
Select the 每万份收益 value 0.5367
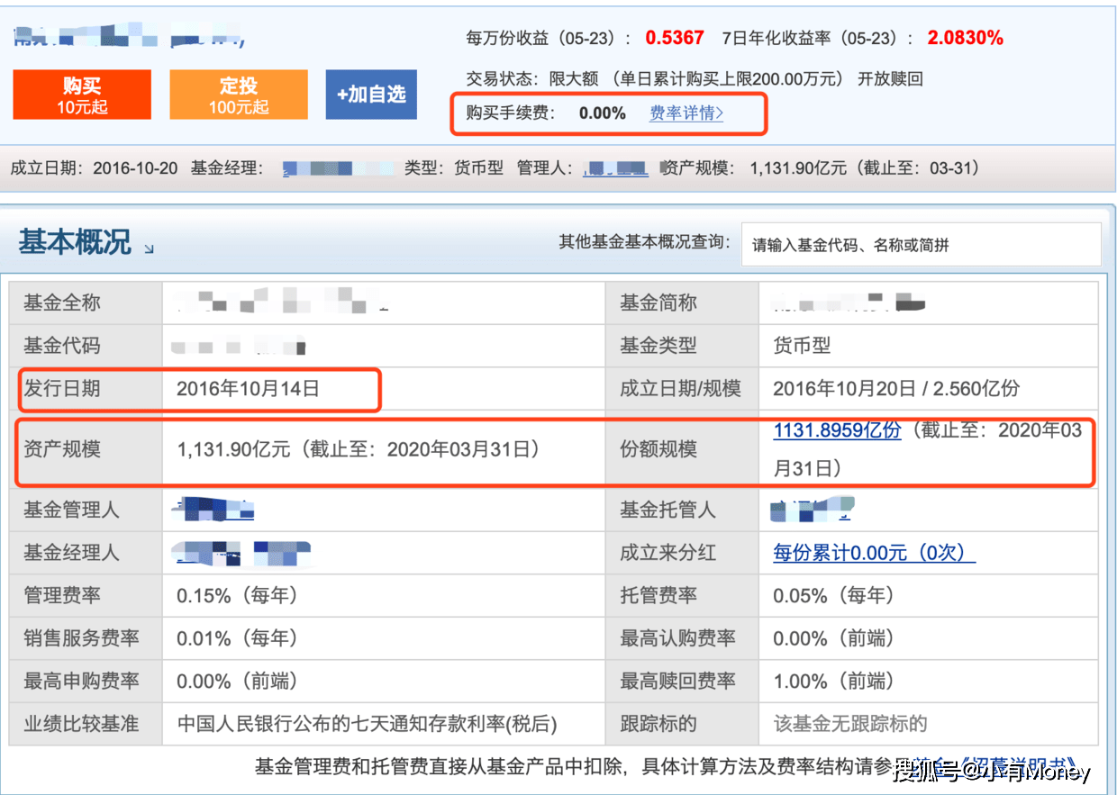coord(675,38)
